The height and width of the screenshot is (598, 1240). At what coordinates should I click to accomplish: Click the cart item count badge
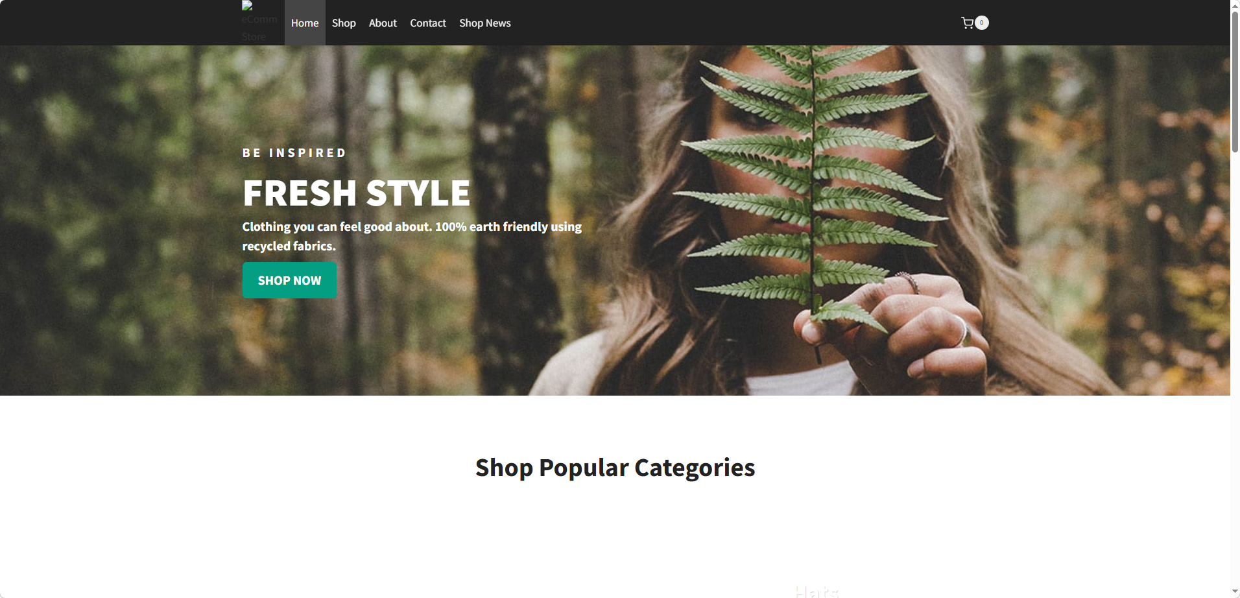coord(982,23)
